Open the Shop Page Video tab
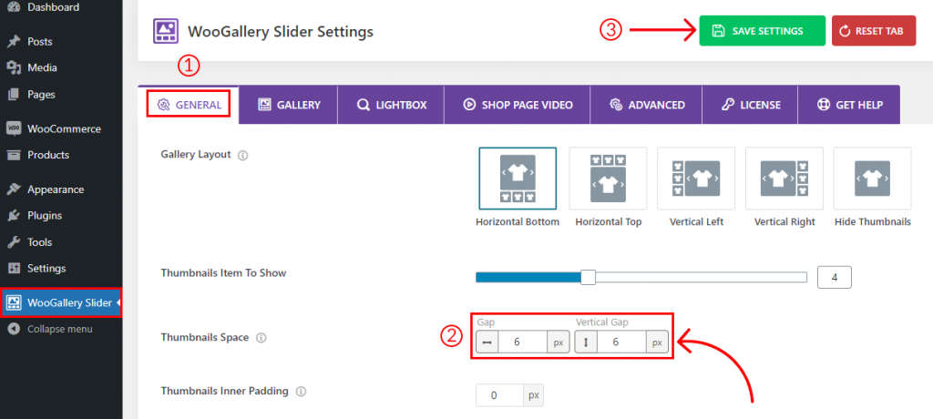This screenshot has height=419, width=933. pos(518,105)
